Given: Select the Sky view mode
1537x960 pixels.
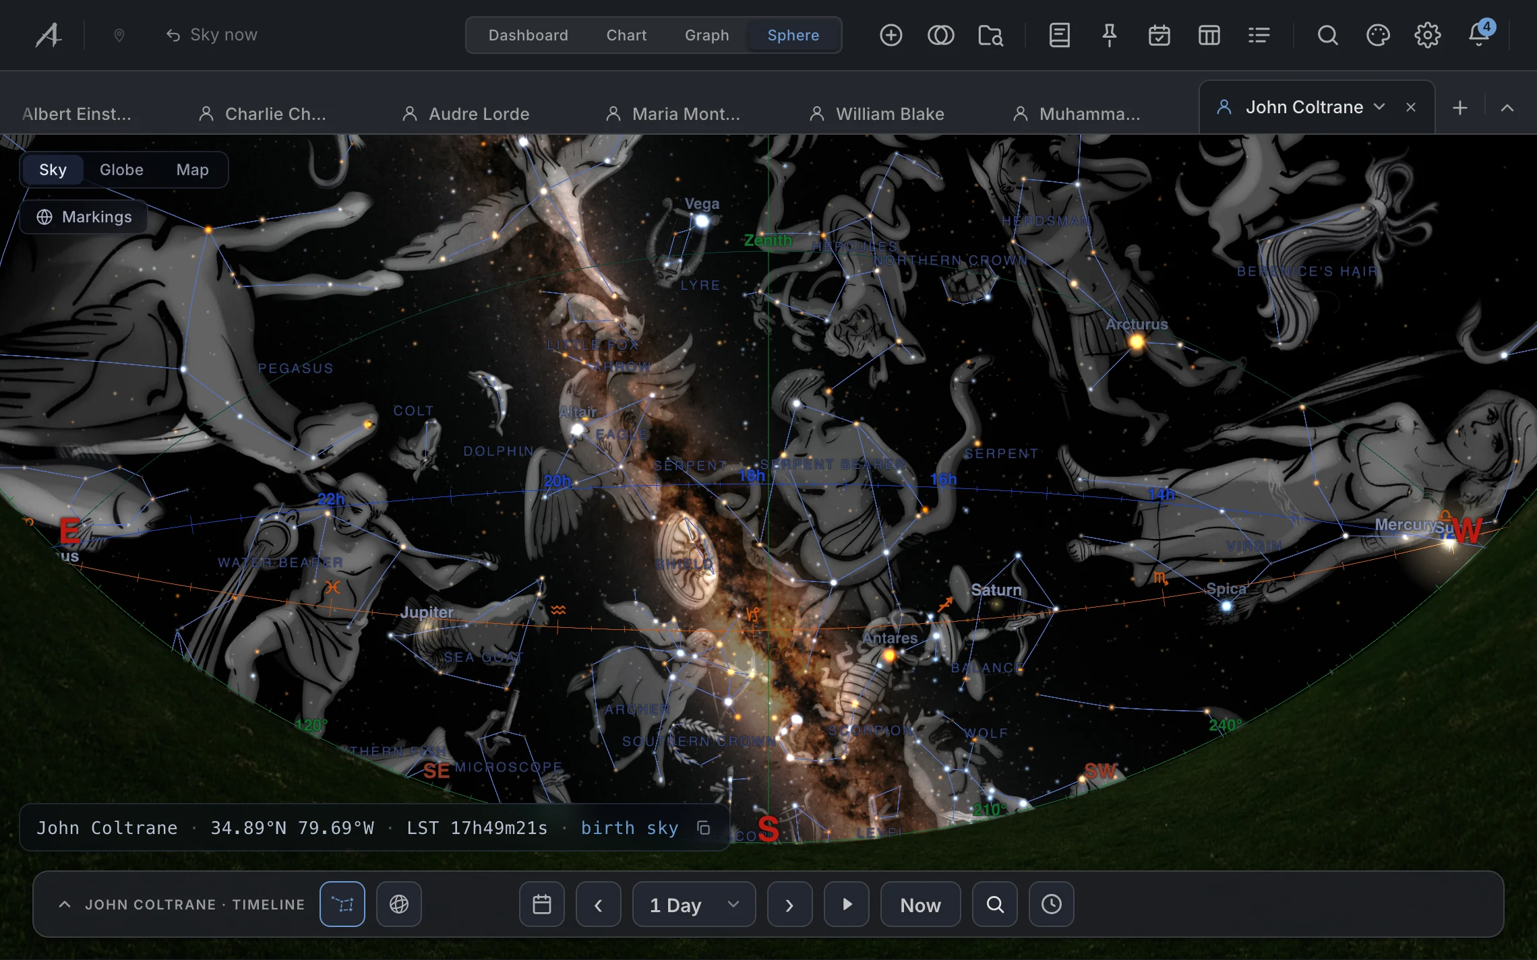Looking at the screenshot, I should (53, 170).
